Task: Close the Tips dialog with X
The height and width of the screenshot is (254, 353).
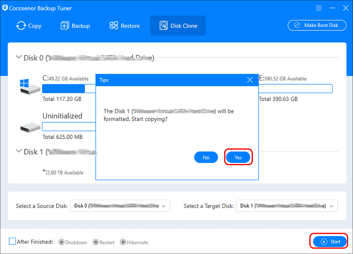Action: click(x=250, y=80)
